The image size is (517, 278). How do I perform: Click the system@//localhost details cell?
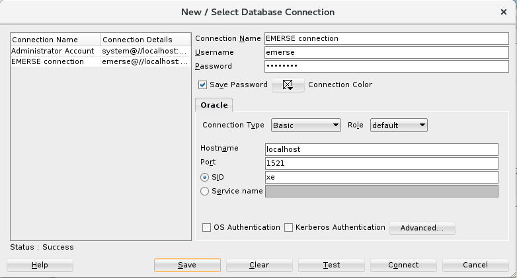pyautogui.click(x=145, y=51)
